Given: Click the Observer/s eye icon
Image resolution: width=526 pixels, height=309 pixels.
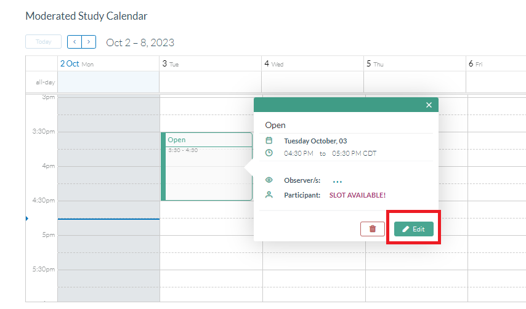Looking at the screenshot, I should [x=269, y=180].
